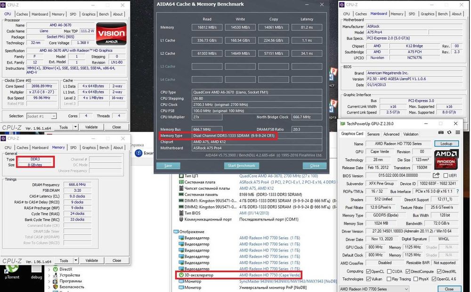Click the AMD Radeon HD 7750 (Cape Verde) link
Viewport: 471px width, 292px height.
tap(270, 275)
